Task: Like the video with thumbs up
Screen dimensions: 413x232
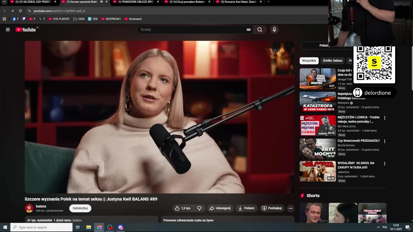Action: click(183, 208)
